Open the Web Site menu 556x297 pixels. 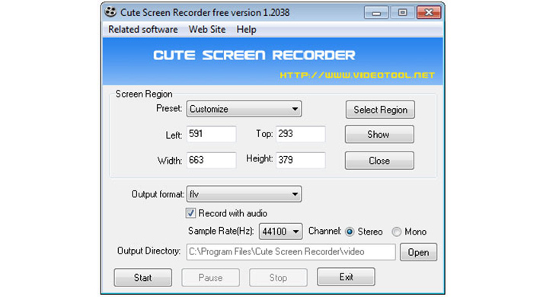click(207, 30)
